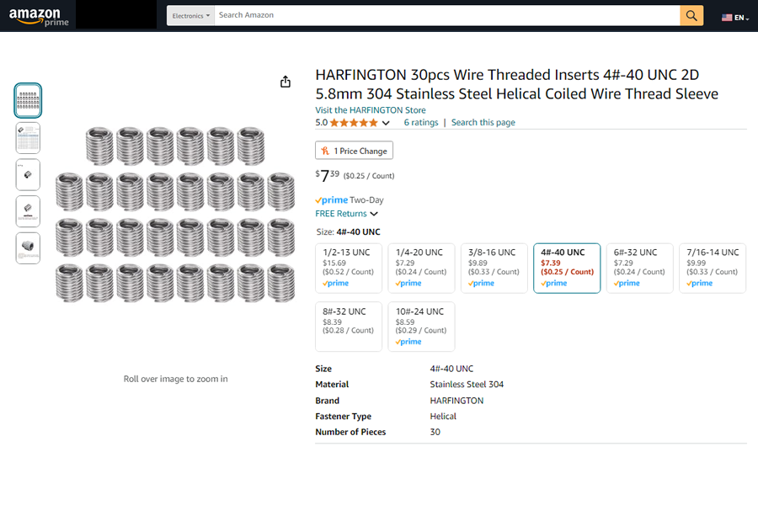The width and height of the screenshot is (758, 505).
Task: Select the first product thumbnail showing all inserts
Action: coord(28,100)
